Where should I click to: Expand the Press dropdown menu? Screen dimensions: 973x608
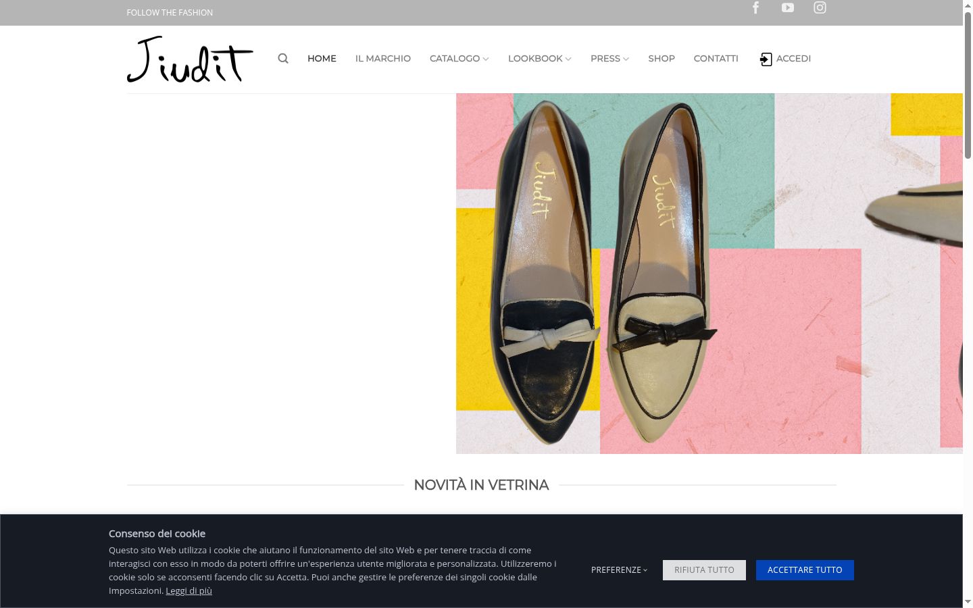[x=610, y=59]
